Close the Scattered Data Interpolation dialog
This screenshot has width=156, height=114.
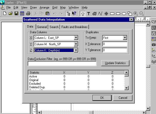131,20
